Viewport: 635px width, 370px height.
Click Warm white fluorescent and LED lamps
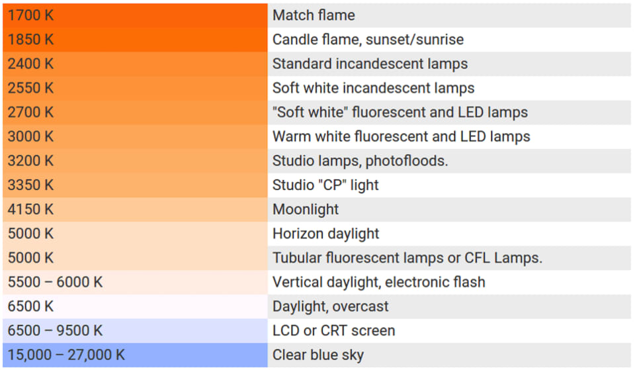[401, 137]
